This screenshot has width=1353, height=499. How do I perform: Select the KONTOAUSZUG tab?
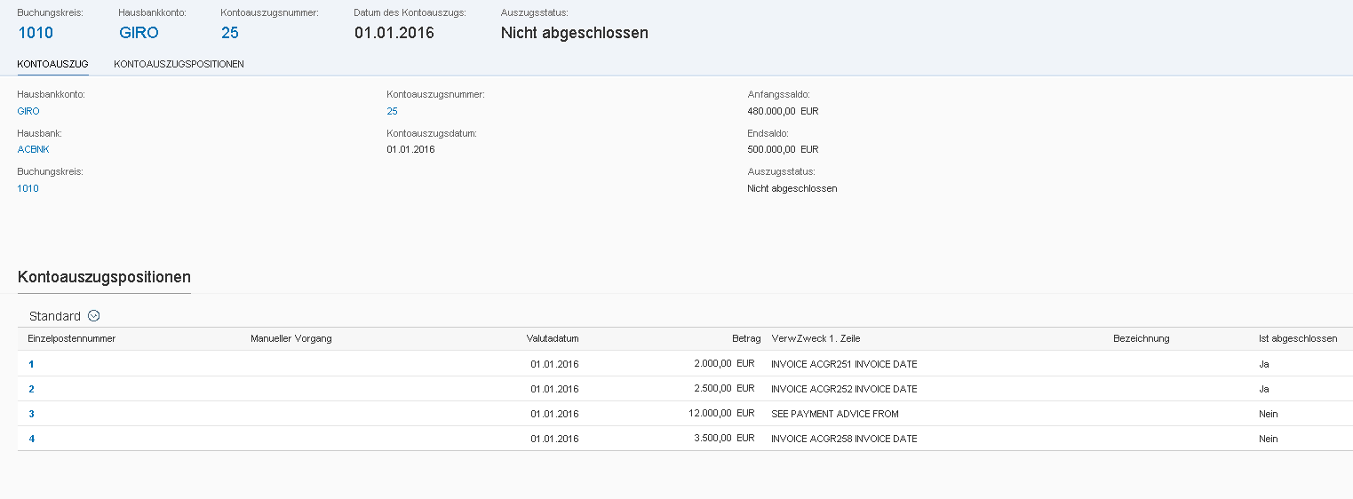52,64
